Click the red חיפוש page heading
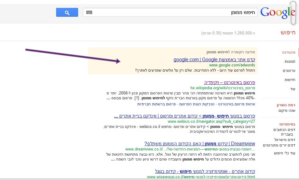Image resolution: width=299 pixels, height=180 pixels. tap(288, 33)
